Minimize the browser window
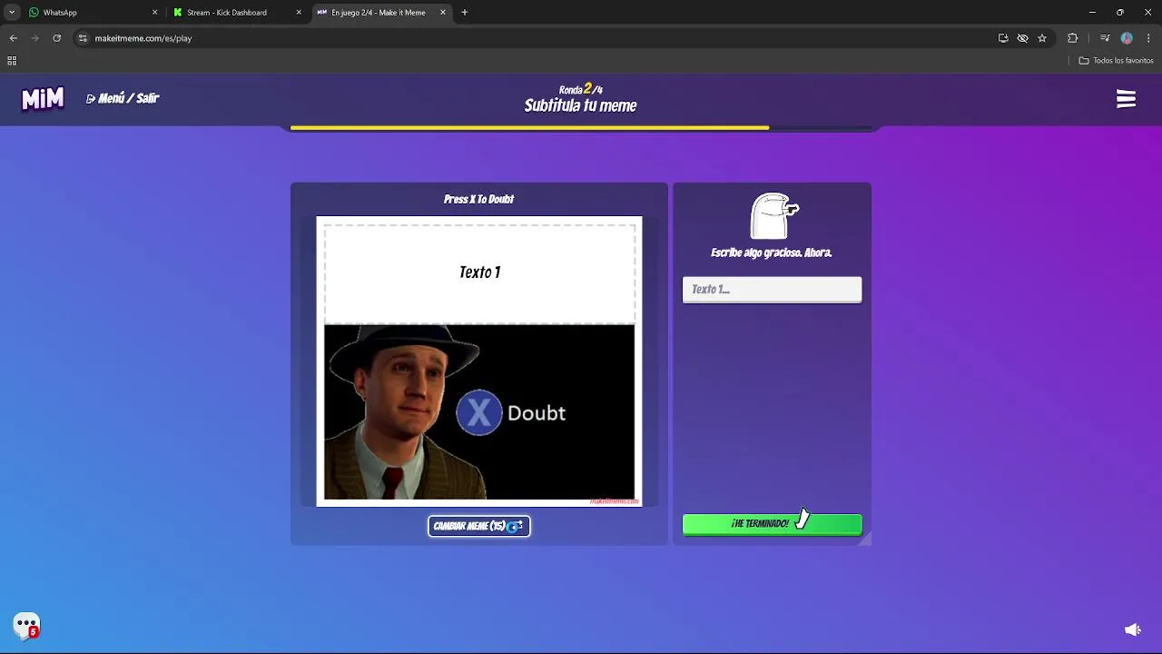Viewport: 1162px width, 654px height. (x=1092, y=13)
